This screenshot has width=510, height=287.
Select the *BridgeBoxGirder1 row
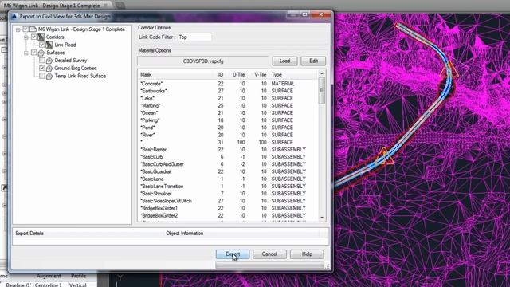tap(229, 208)
